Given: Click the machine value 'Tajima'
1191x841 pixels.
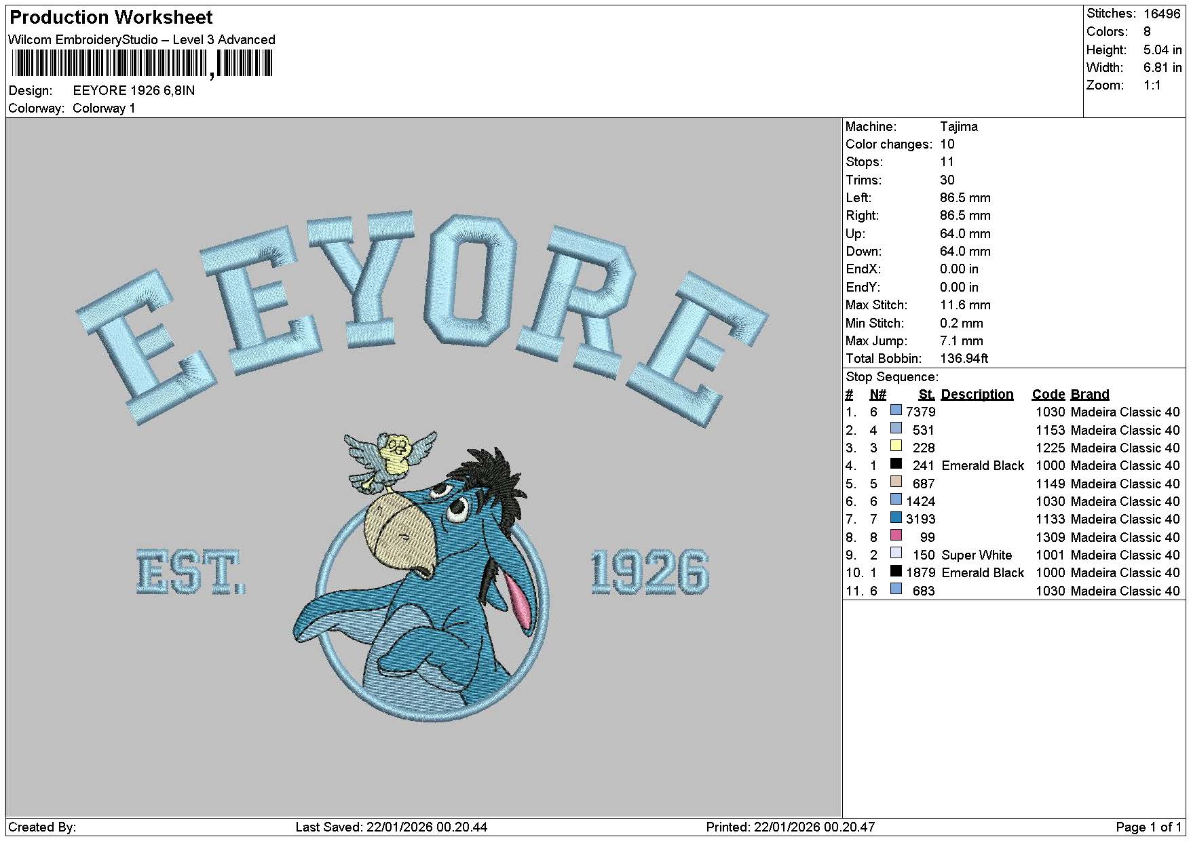Looking at the screenshot, I should point(958,126).
